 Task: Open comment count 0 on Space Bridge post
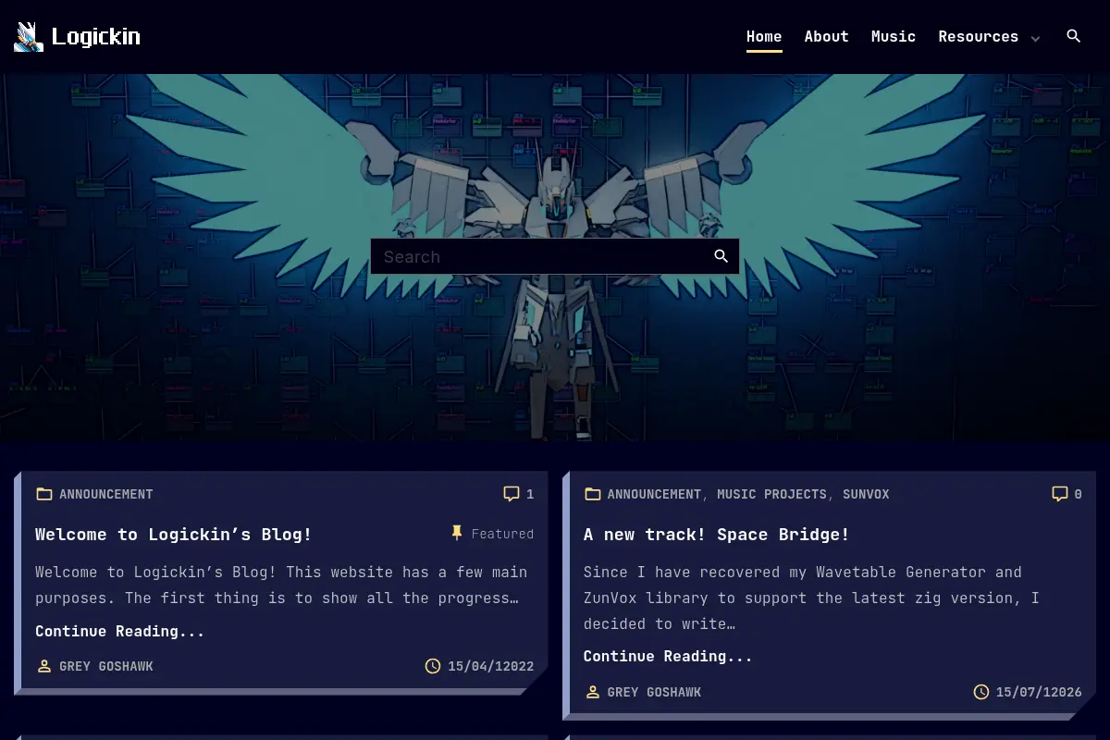[1079, 494]
